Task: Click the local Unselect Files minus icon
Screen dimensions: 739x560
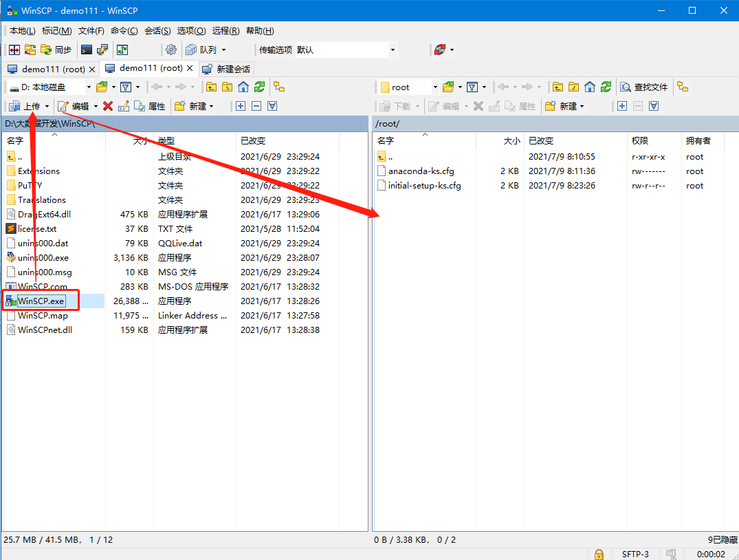Action: pyautogui.click(x=256, y=106)
